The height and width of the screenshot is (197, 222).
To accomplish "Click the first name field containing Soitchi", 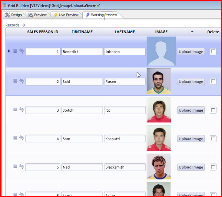I will 82,110.
